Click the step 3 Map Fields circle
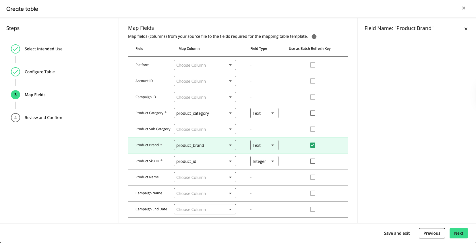Viewport: 476px width, 243px height. pos(16,95)
